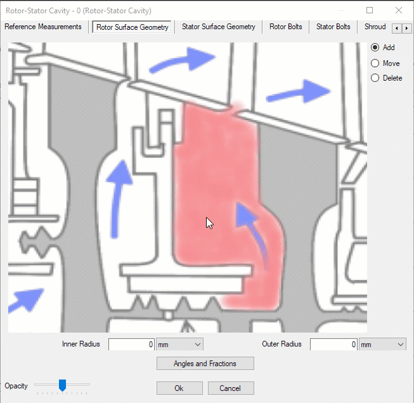The height and width of the screenshot is (403, 414).
Task: Open the Outer Radius unit dropdown
Action: point(382,344)
